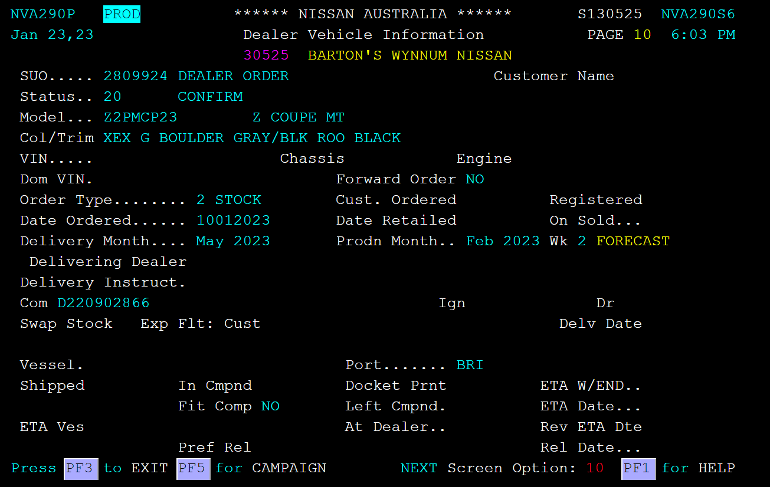This screenshot has height=487, width=770.
Task: Select the highlighted PROD environment indicator
Action: pyautogui.click(x=122, y=14)
